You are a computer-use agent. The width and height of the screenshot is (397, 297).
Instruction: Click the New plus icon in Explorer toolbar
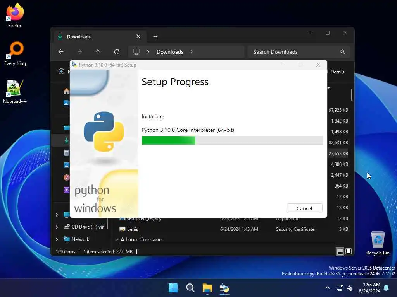coord(61,72)
